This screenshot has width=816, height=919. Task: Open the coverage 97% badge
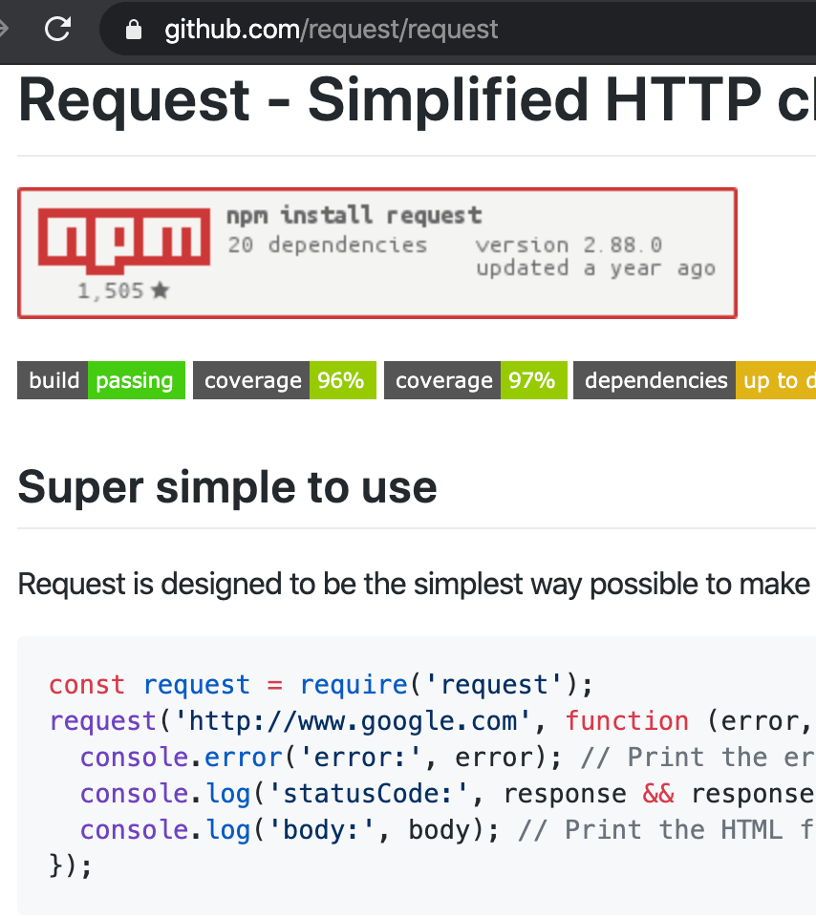tap(476, 380)
